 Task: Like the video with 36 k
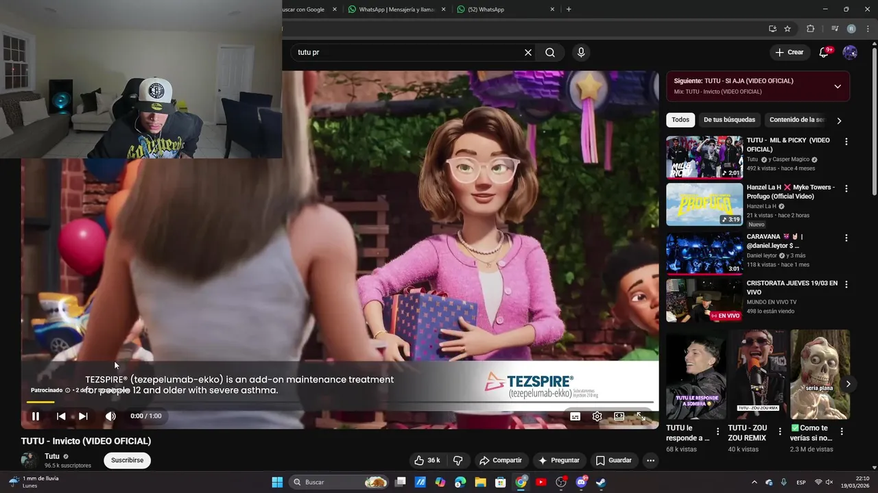click(x=427, y=460)
